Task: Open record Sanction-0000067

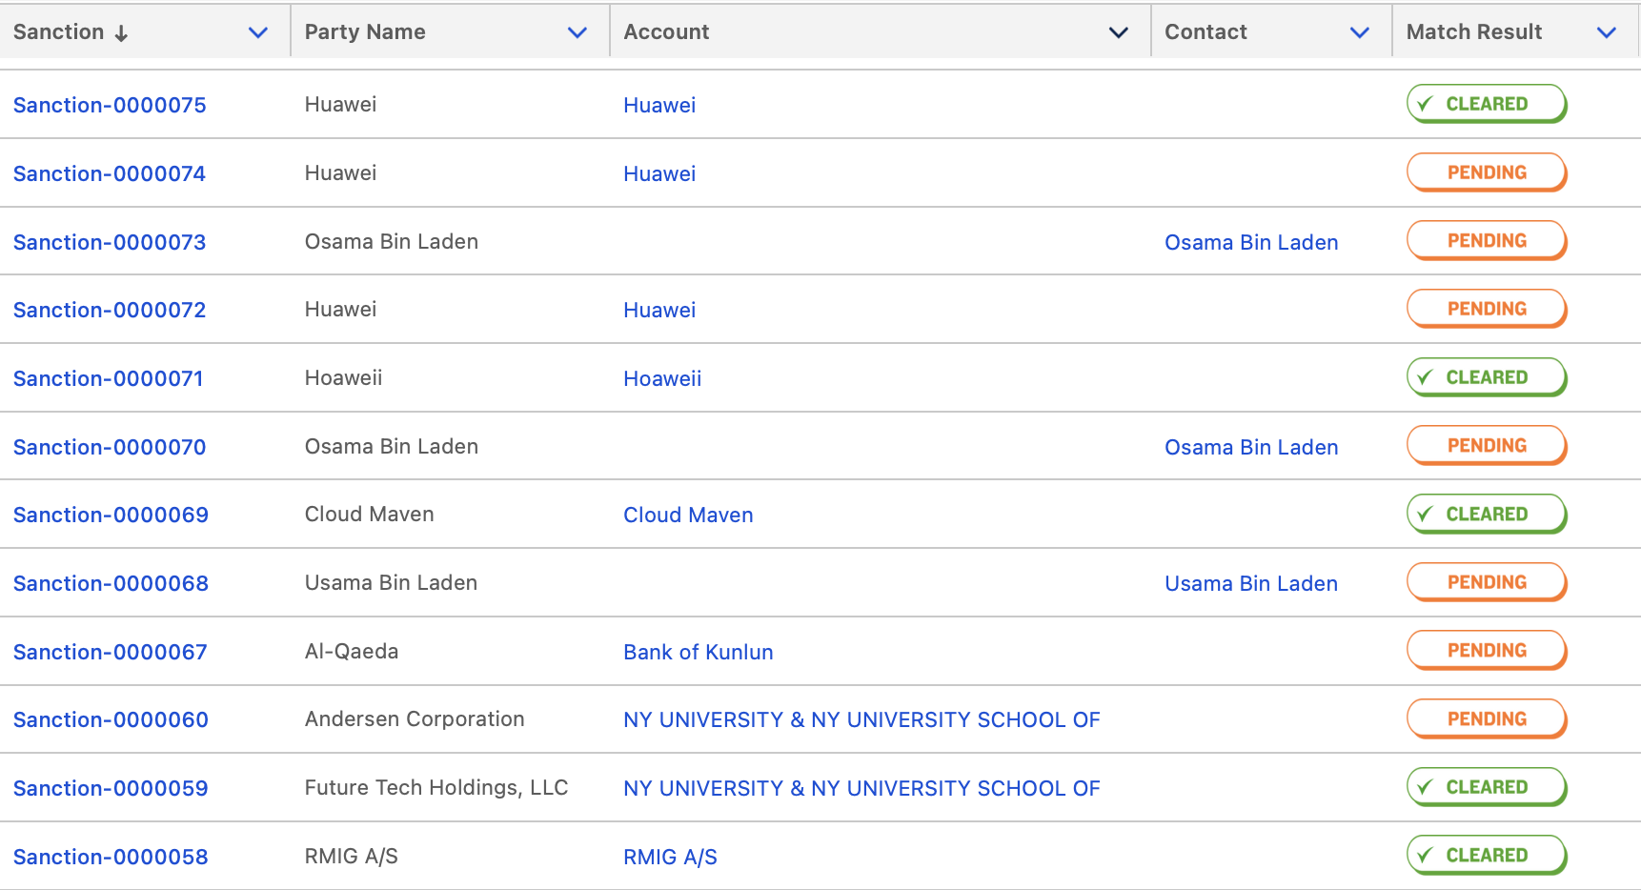Action: pos(111,652)
